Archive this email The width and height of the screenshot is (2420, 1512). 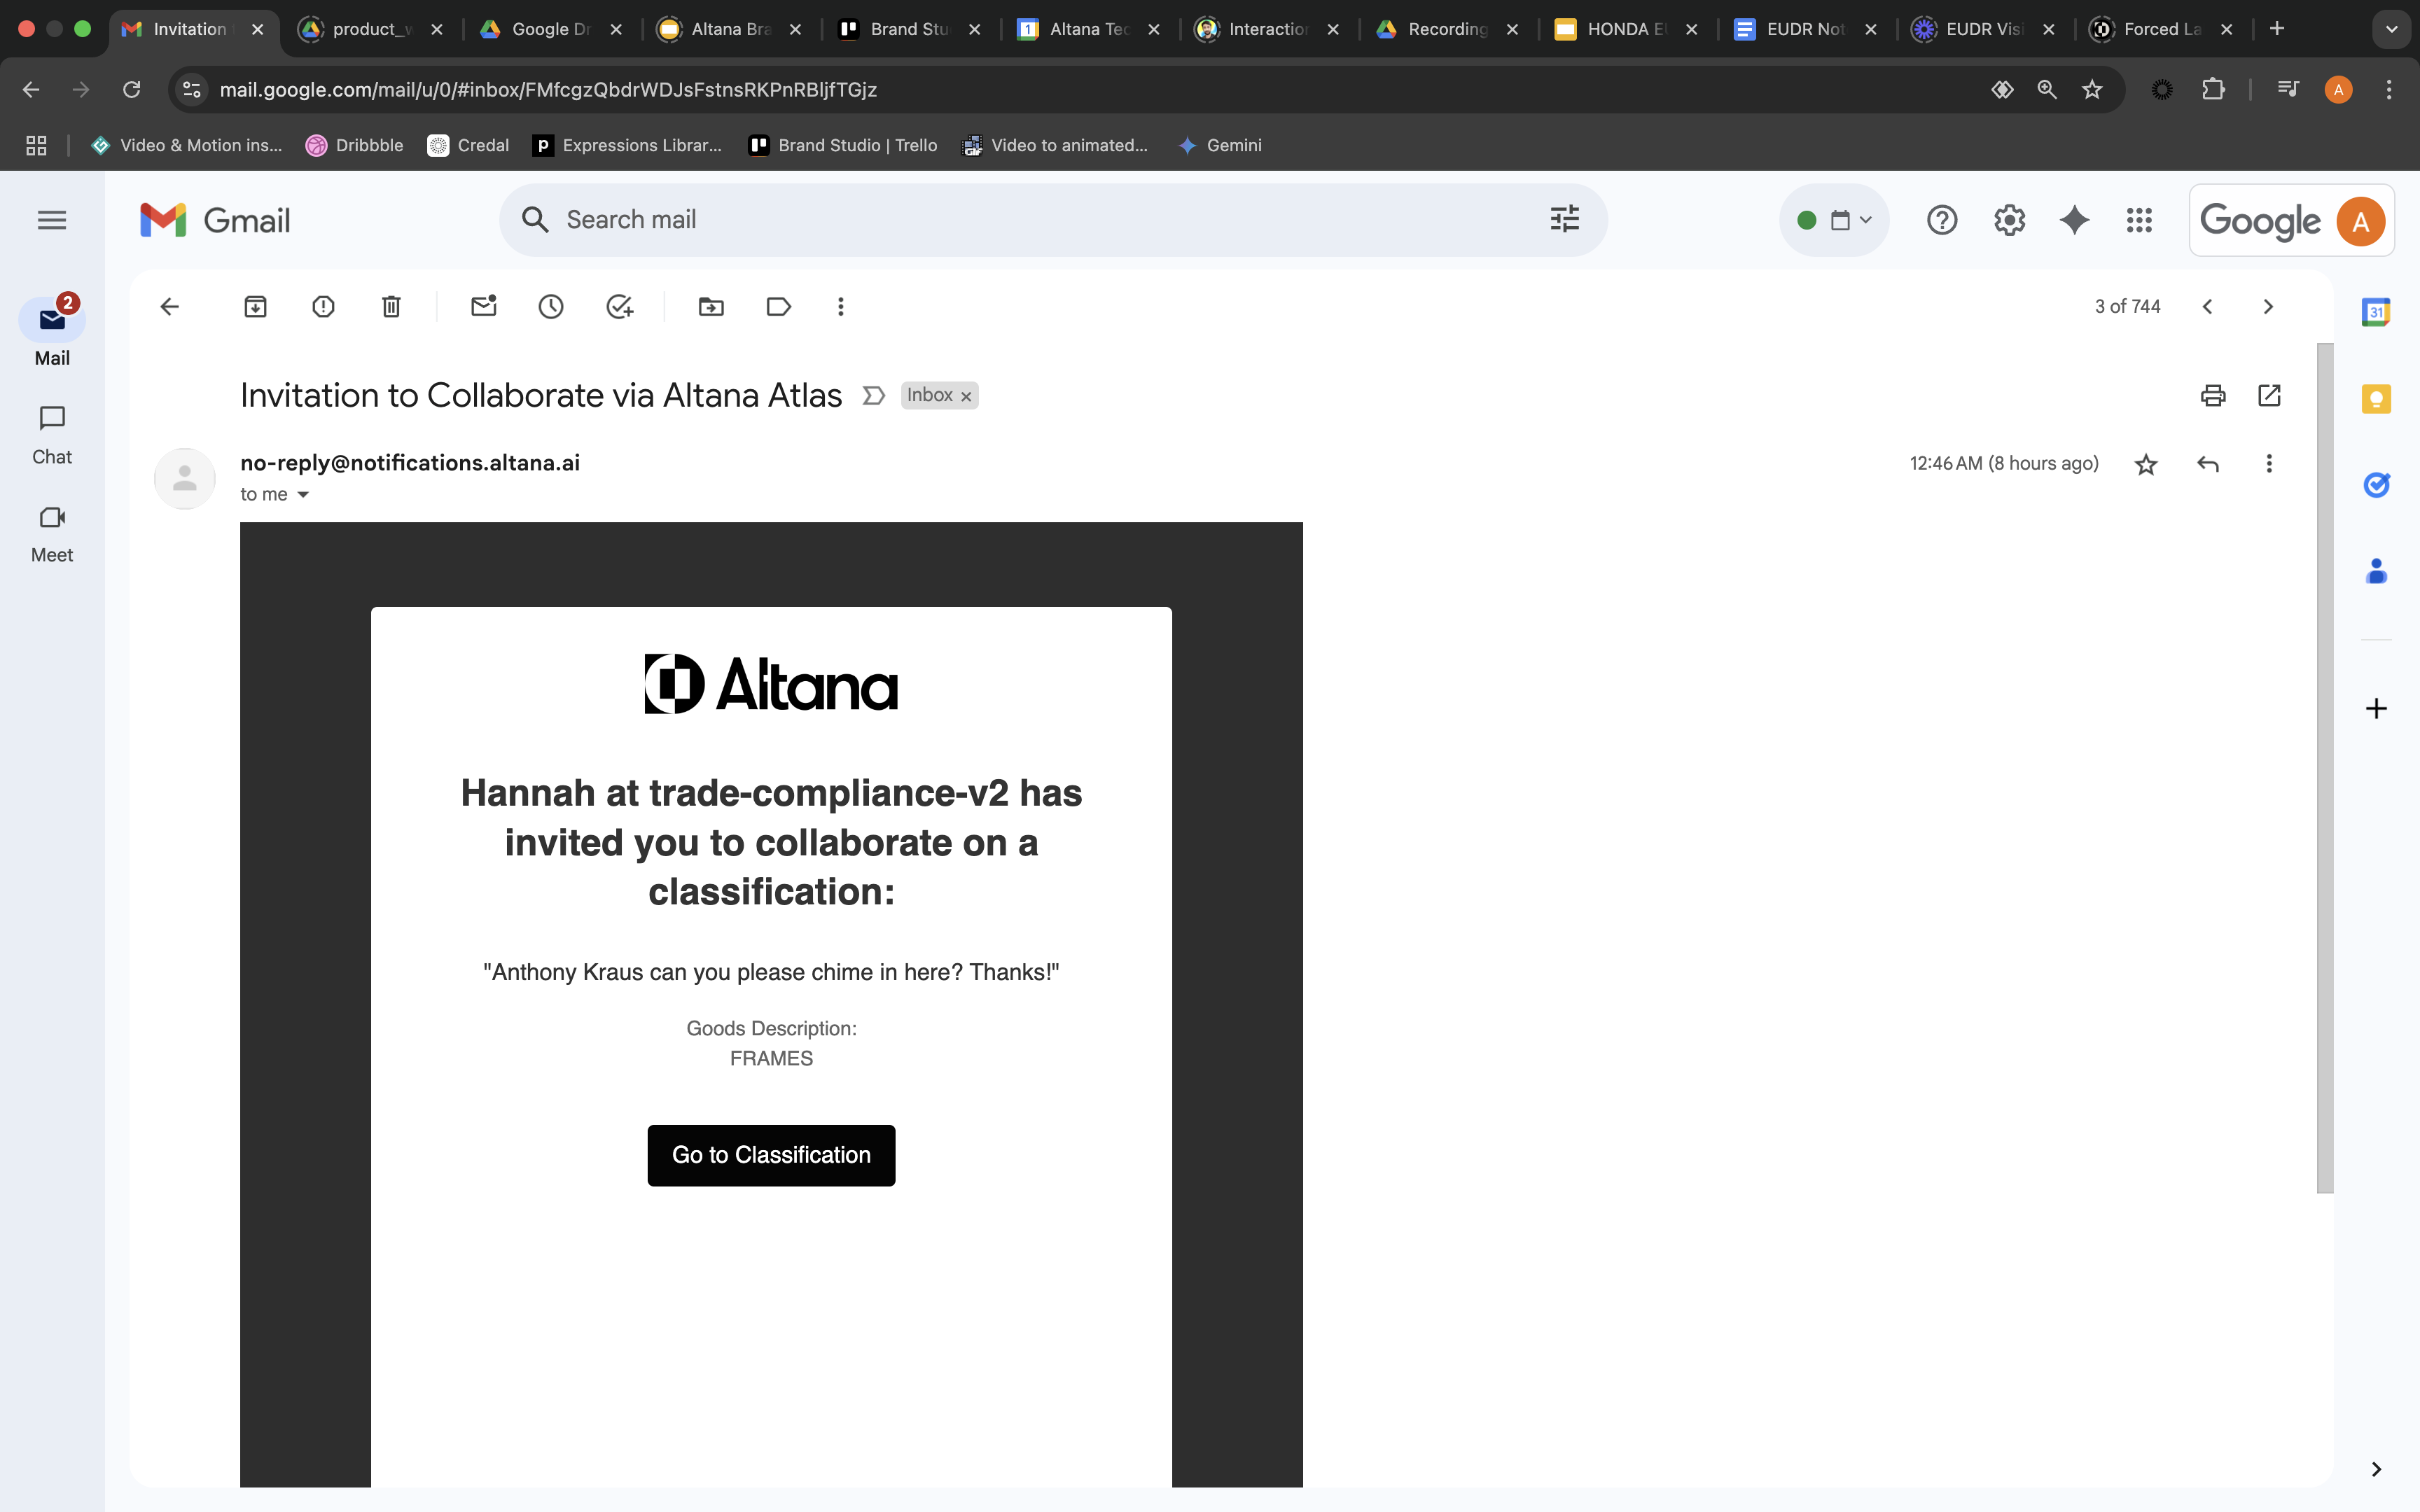coord(255,307)
